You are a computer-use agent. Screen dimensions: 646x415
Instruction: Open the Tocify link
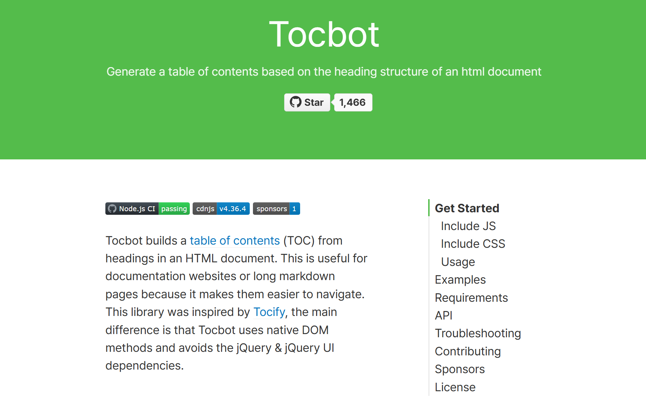pyautogui.click(x=269, y=312)
